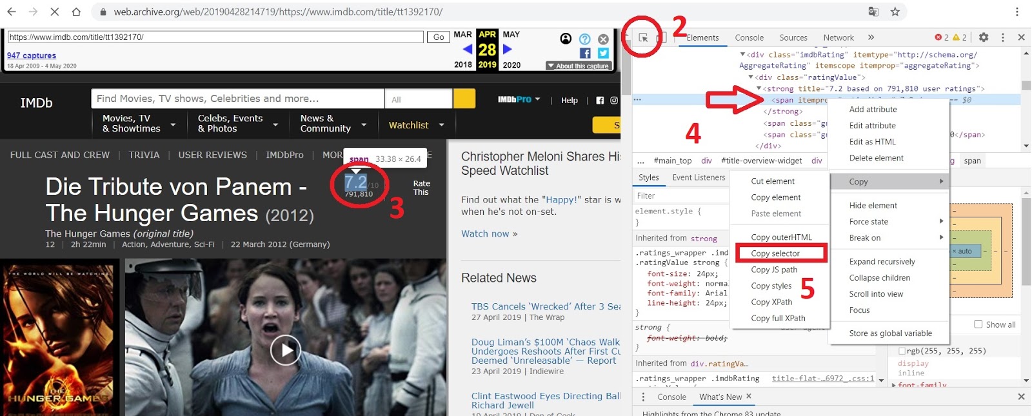Open the Wayback Machine help icon

[584, 39]
